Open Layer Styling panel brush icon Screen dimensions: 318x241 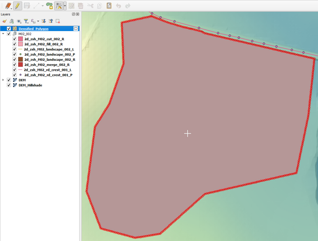coord(5,21)
